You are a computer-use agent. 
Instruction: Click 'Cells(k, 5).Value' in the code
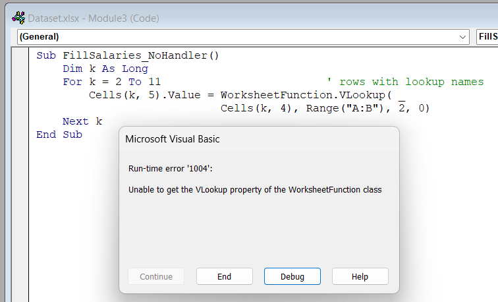[145, 95]
